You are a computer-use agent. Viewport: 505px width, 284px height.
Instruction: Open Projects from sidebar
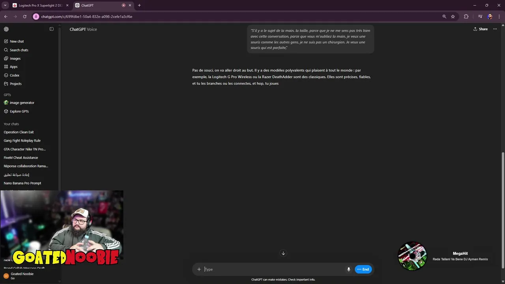(16, 84)
